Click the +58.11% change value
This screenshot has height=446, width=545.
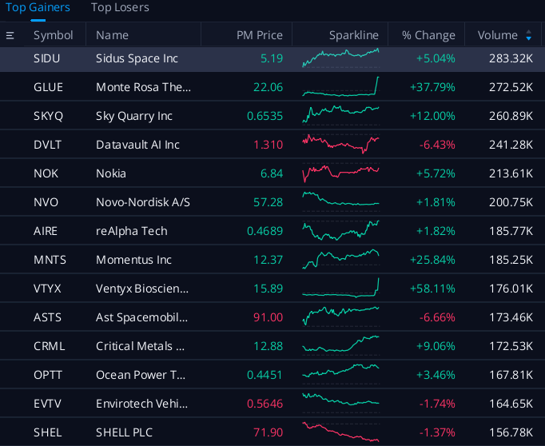[432, 289]
